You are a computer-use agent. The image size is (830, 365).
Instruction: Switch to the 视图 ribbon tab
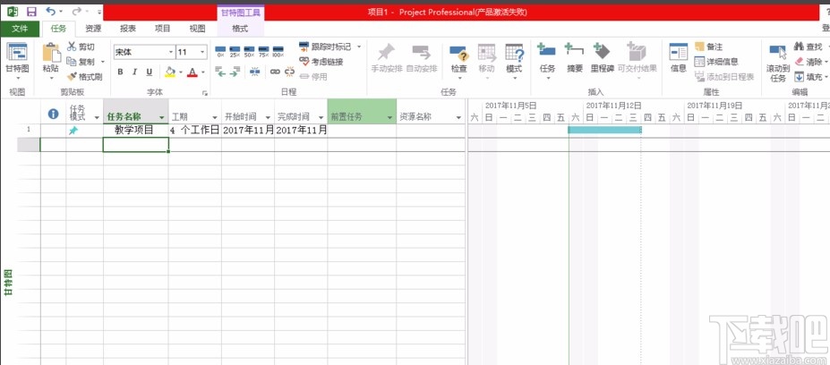(198, 30)
